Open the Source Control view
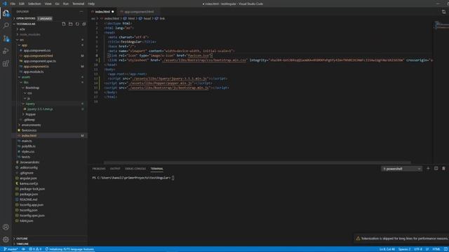The image size is (449, 252). pyautogui.click(x=6, y=38)
